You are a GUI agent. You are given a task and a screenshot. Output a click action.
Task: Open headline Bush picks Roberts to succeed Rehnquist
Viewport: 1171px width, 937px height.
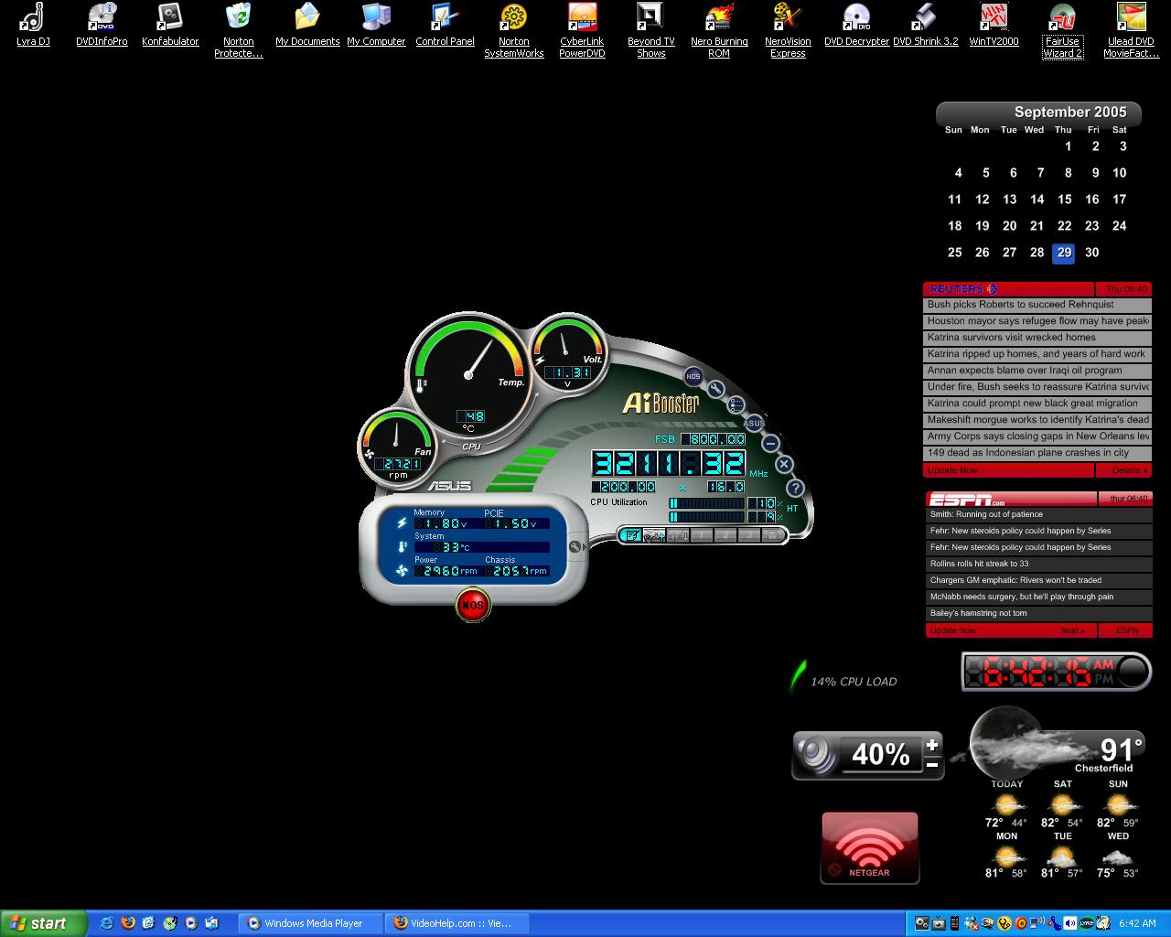(x=1037, y=305)
